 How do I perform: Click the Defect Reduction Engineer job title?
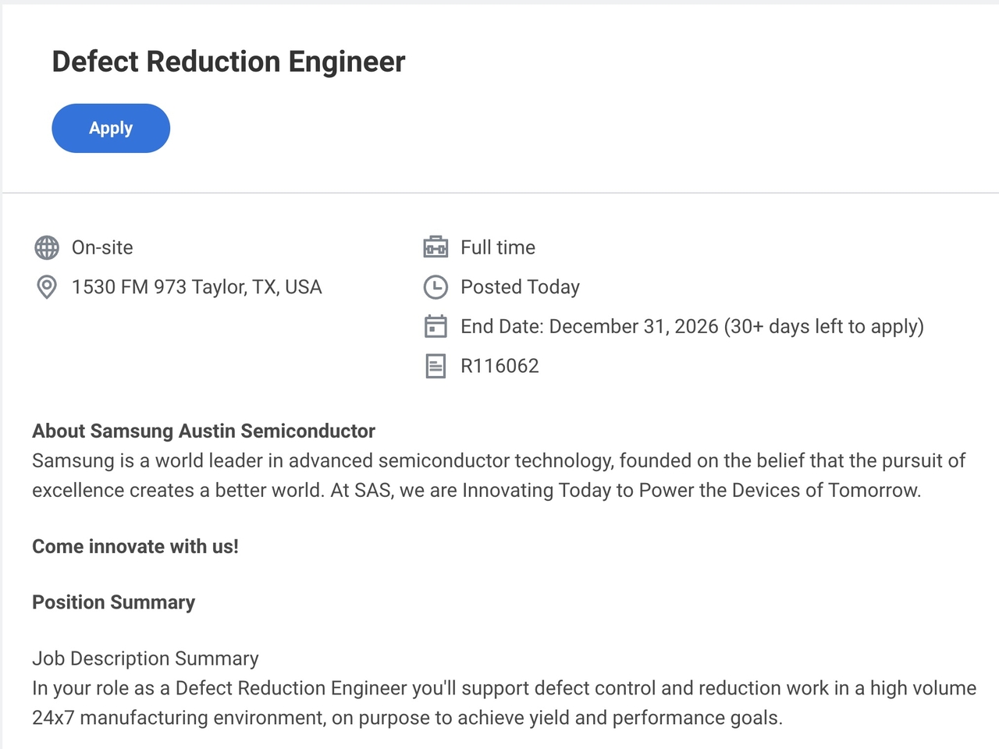229,62
